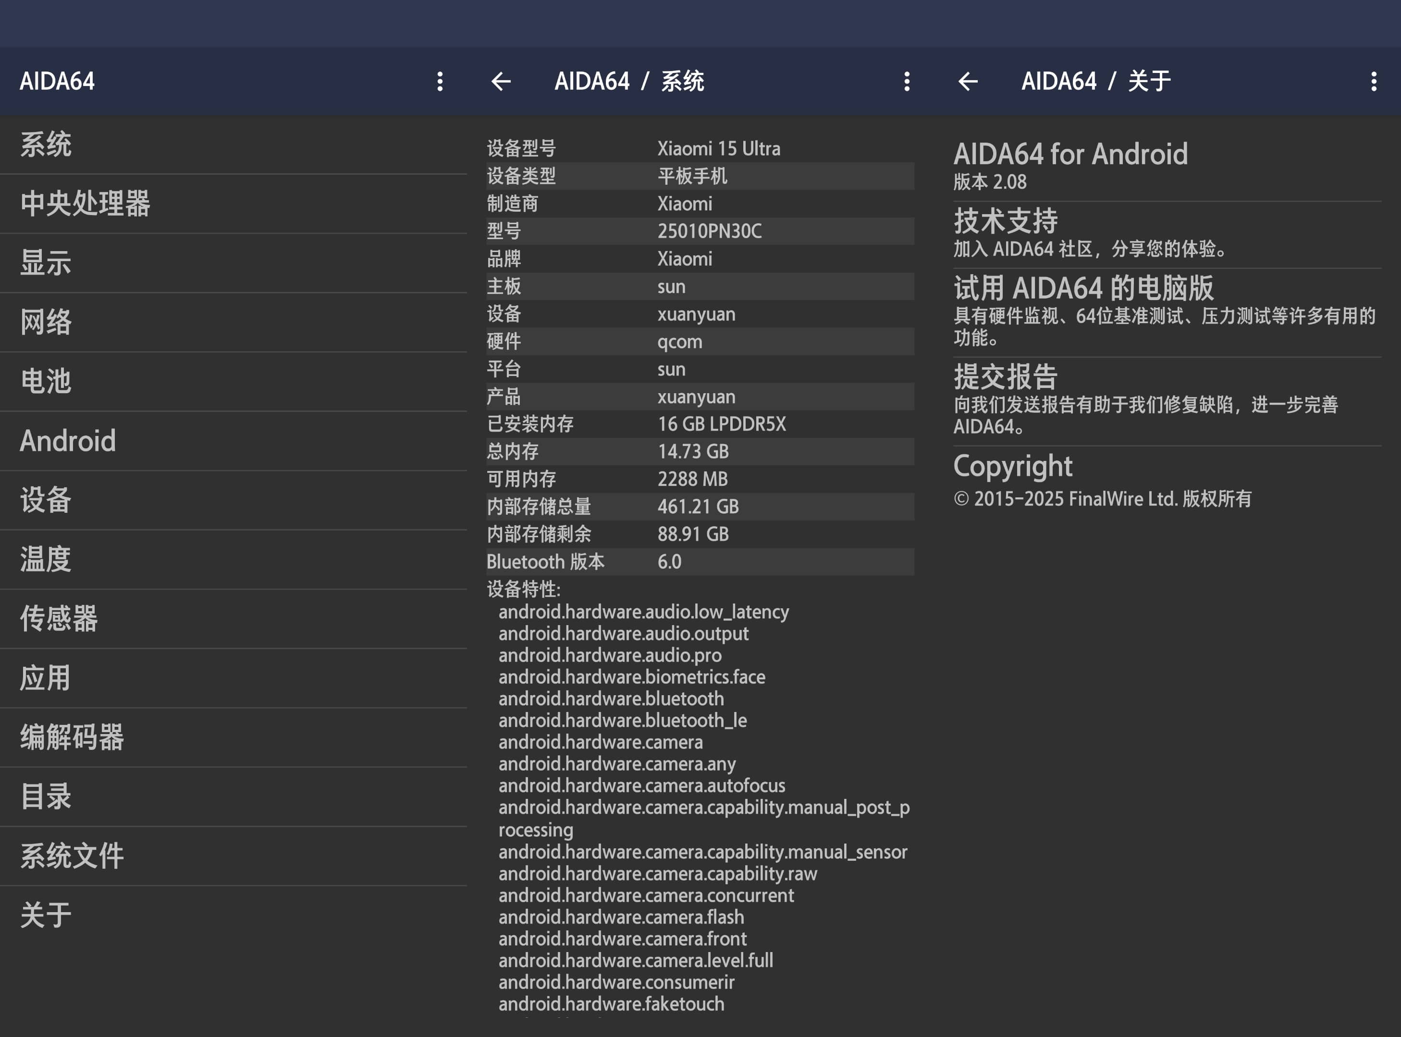This screenshot has height=1037, width=1401.
Task: Open the 中央处理器 category
Action: tap(233, 204)
